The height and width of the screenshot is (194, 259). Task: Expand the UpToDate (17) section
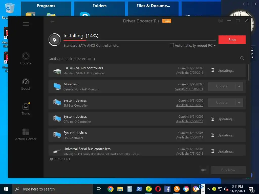pyautogui.click(x=59, y=159)
